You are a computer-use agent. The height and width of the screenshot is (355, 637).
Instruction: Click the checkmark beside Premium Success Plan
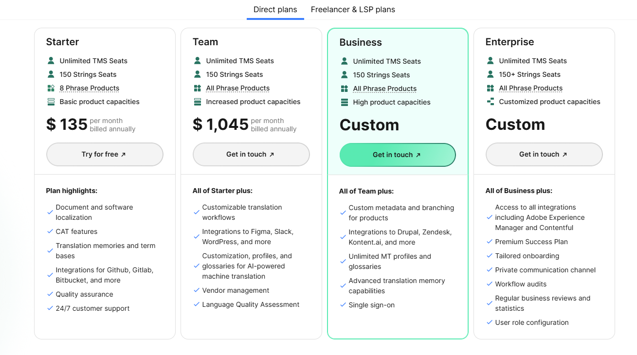pyautogui.click(x=489, y=242)
